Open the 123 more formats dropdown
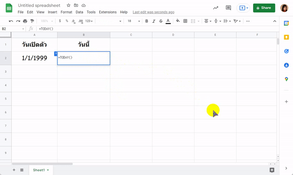 89,21
